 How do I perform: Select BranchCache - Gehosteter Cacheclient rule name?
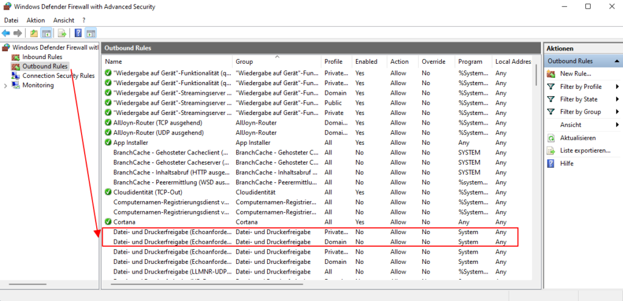(171, 153)
